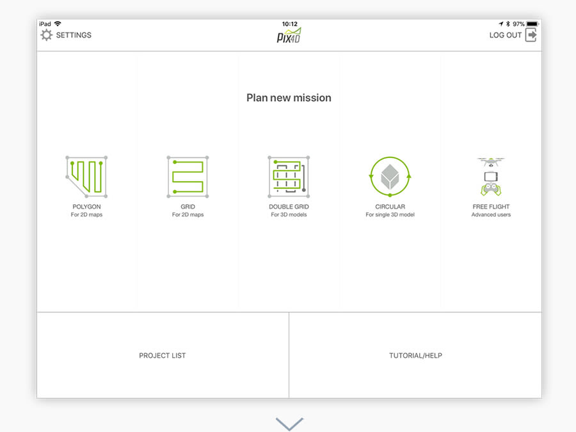This screenshot has width=576, height=432.
Task: Click the FREE FLIGHT label text
Action: [491, 207]
